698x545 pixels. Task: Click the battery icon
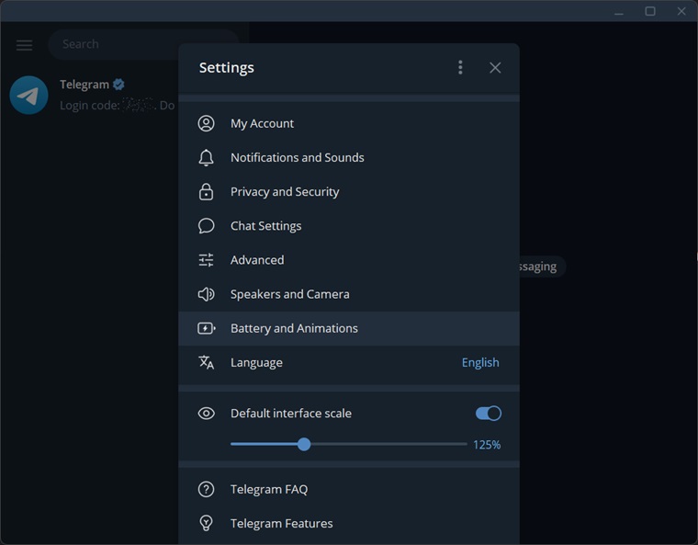[x=207, y=328]
